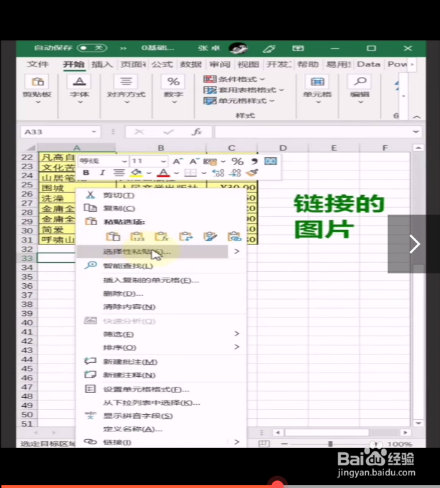The width and height of the screenshot is (440, 488).
Task: Click Ribbon Display Options icon in title bar
Action: point(298,48)
